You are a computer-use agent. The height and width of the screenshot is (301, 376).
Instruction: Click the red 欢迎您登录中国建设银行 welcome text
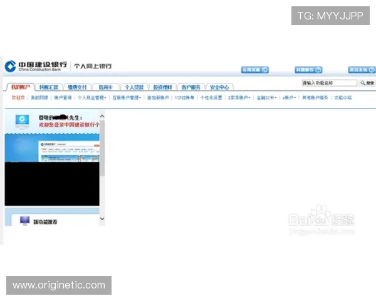pos(69,125)
